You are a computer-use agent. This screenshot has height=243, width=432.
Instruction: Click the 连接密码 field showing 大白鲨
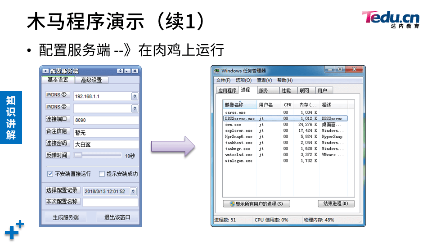[106, 144]
